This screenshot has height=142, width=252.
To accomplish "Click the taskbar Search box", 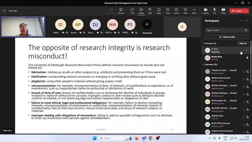I will tap(115, 138).
